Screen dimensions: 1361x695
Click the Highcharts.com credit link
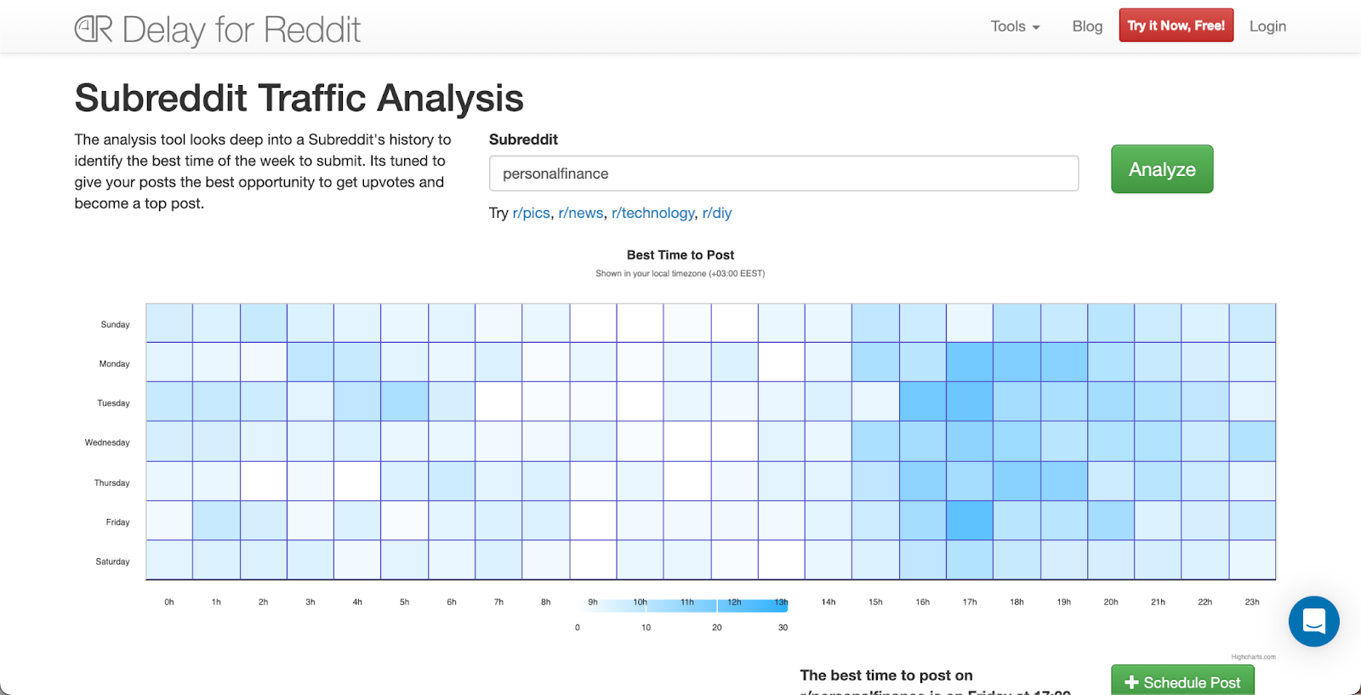click(1253, 657)
